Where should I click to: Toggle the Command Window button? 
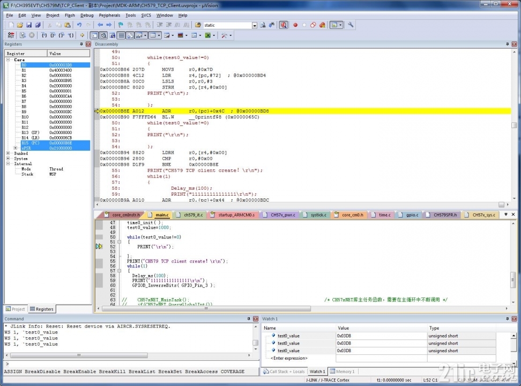click(x=94, y=35)
